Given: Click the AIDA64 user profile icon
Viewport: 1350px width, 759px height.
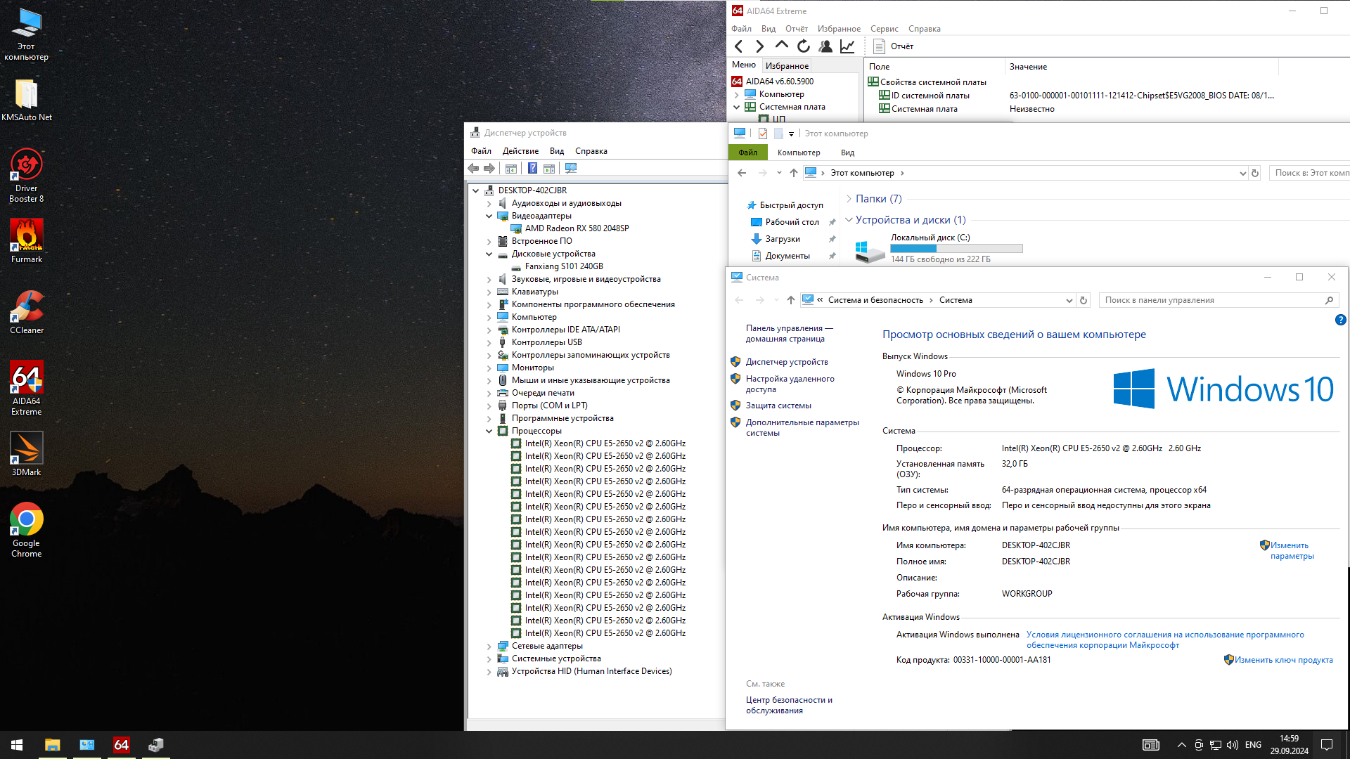Looking at the screenshot, I should [x=825, y=46].
